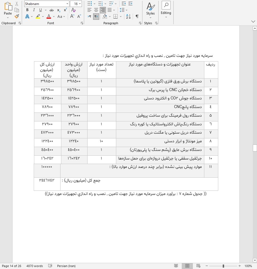
Task: Toggle right-to-left text direction
Action: pyautogui.click(x=96, y=16)
